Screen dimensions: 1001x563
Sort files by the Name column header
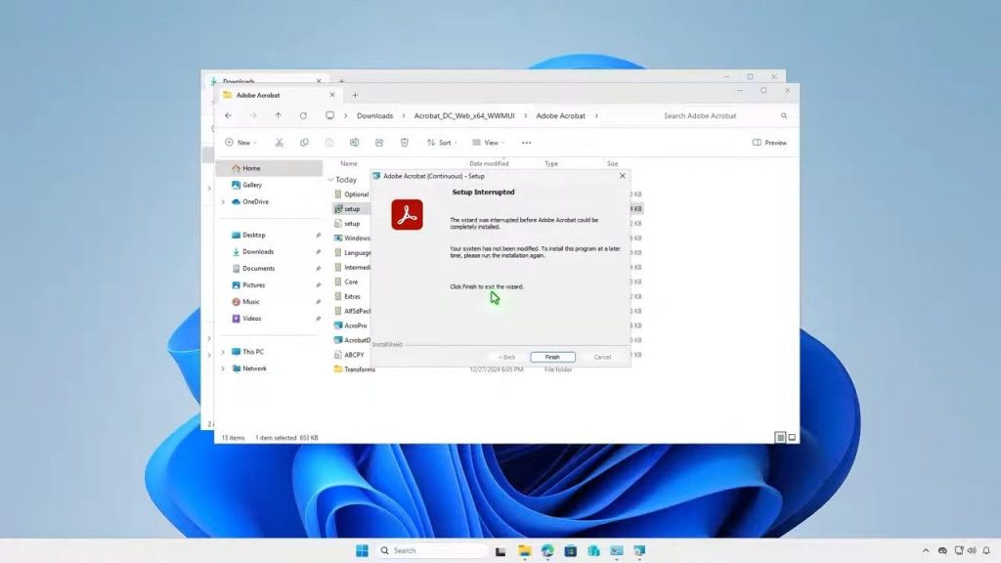click(x=349, y=164)
